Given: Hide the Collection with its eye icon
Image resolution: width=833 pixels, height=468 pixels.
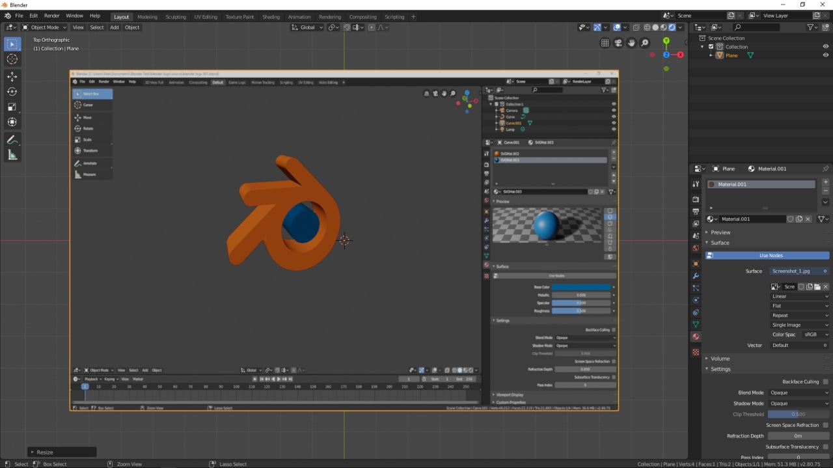Looking at the screenshot, I should tap(826, 47).
